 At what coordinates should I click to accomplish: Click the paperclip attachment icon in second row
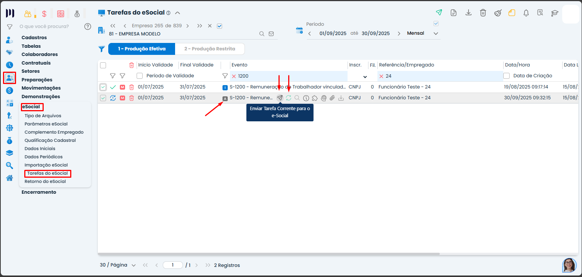click(332, 98)
